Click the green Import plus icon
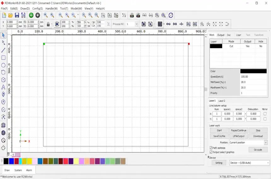 [x=31, y=15]
